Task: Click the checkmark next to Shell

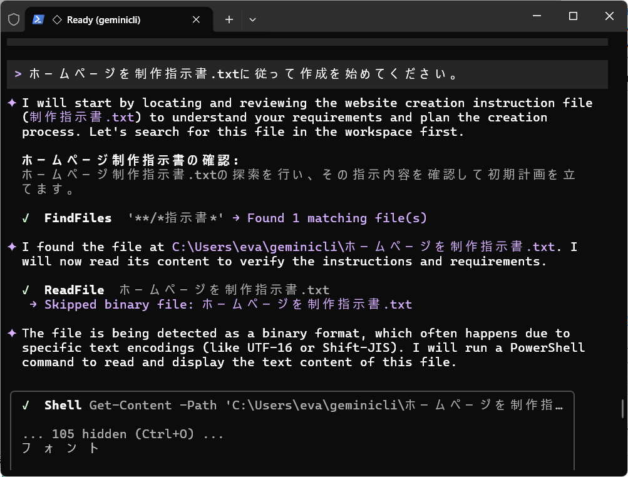Action: coord(26,405)
